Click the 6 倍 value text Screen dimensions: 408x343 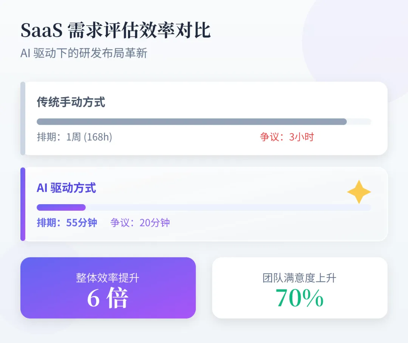tap(108, 298)
